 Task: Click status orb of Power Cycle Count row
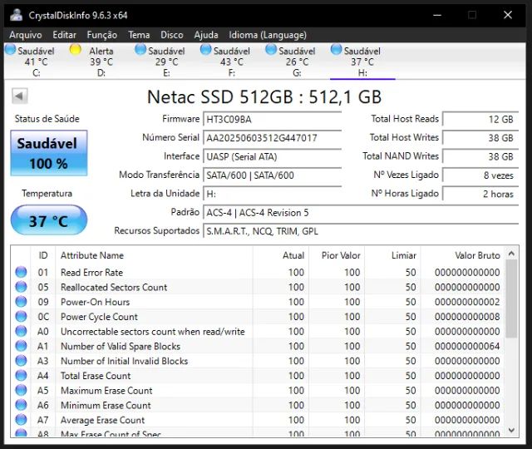click(21, 316)
